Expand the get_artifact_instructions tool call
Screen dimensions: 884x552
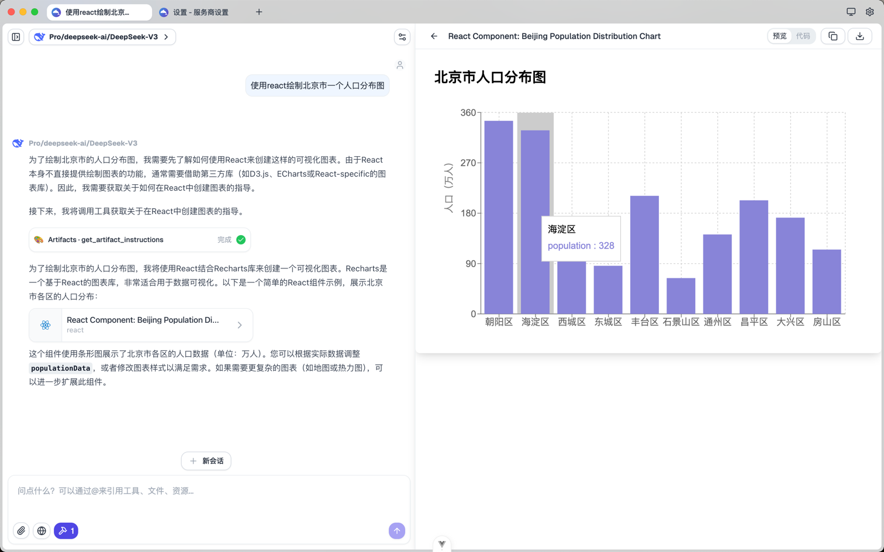[x=140, y=240]
